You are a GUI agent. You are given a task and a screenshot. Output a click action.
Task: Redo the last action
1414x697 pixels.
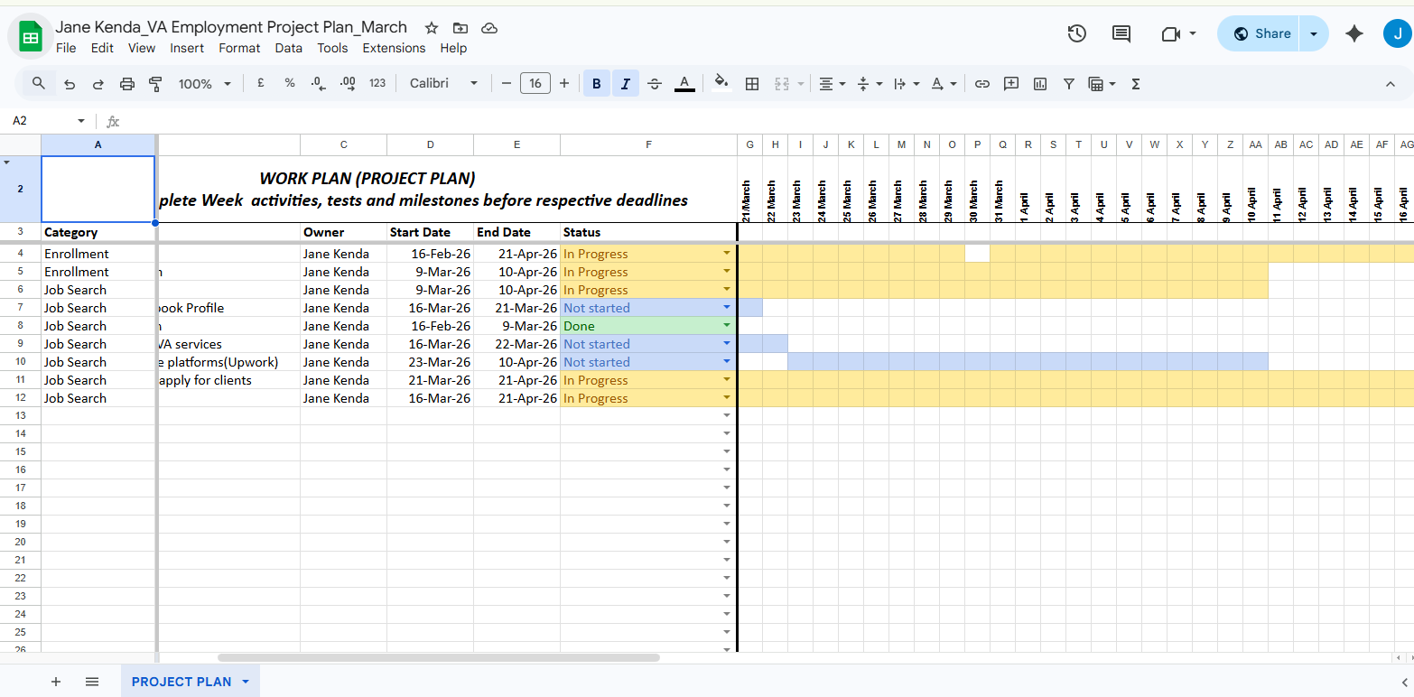(98, 84)
